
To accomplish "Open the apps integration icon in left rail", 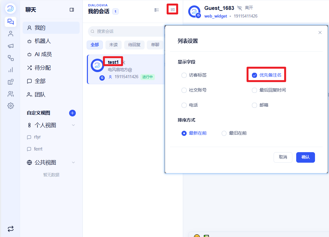I will coord(11,82).
